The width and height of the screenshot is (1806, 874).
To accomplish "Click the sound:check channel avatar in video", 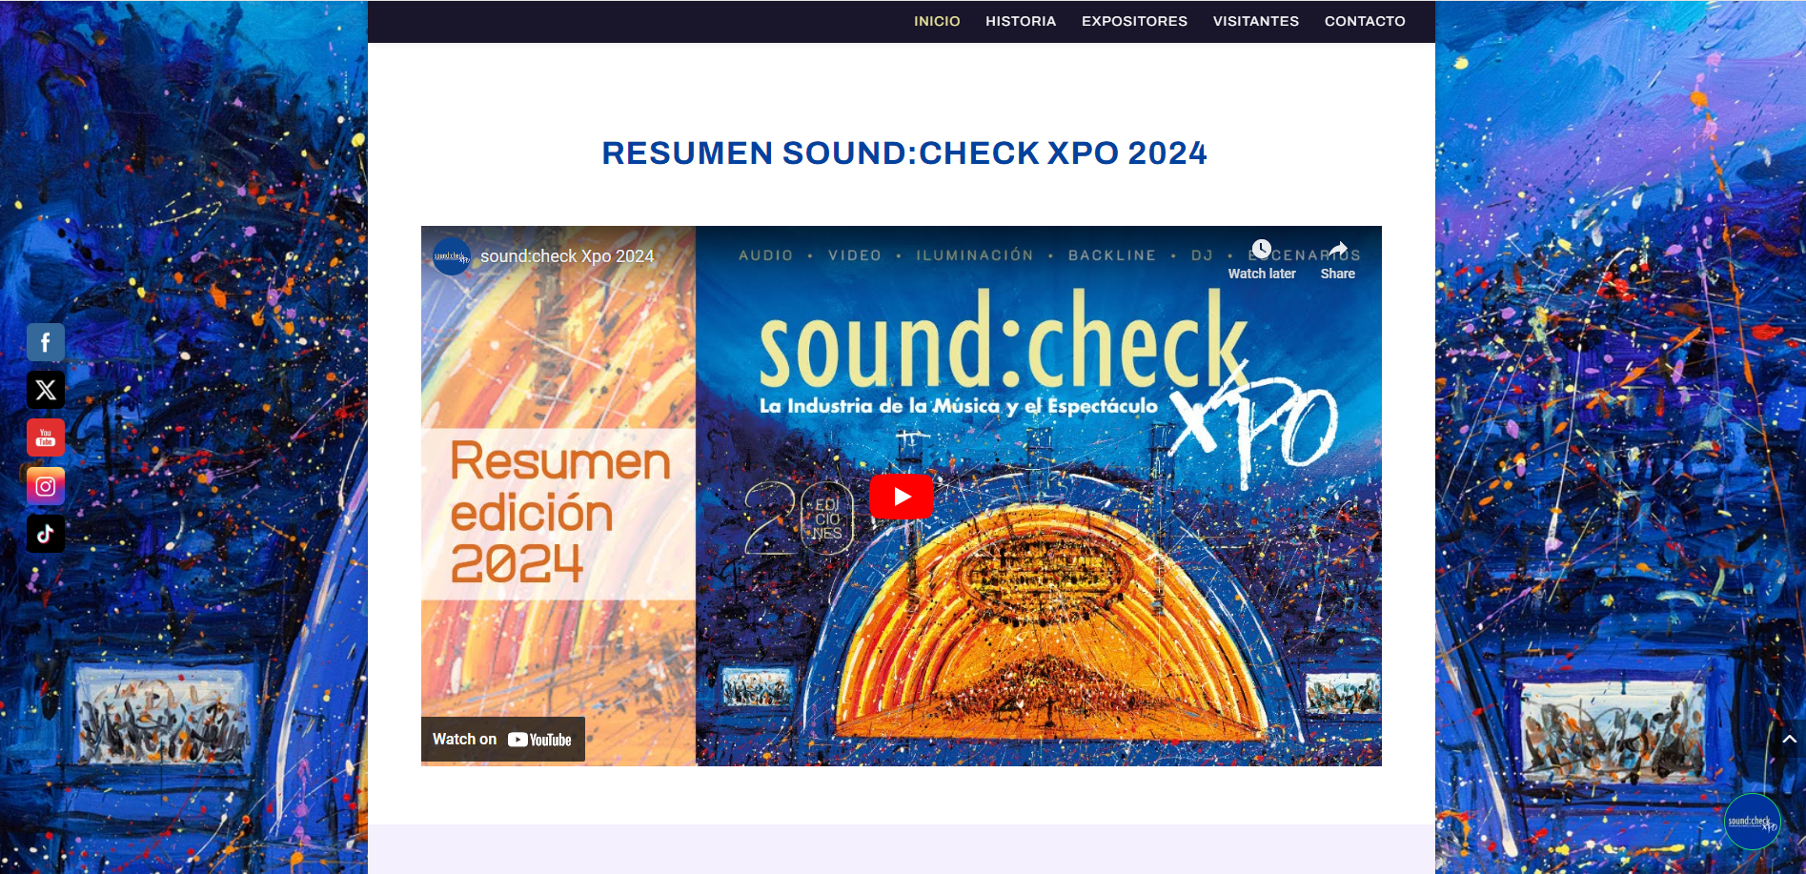I will click(452, 256).
